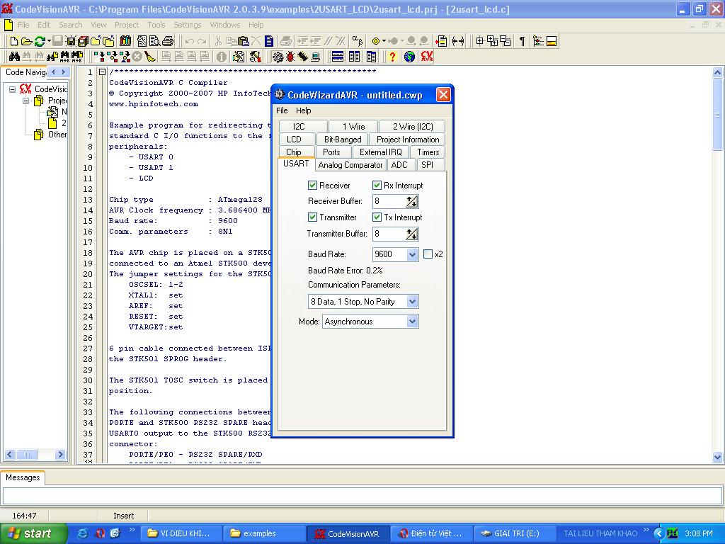Viewport: 725px width, 544px height.
Task: Toggle the Tx Interrupt checkbox
Action: tap(377, 217)
